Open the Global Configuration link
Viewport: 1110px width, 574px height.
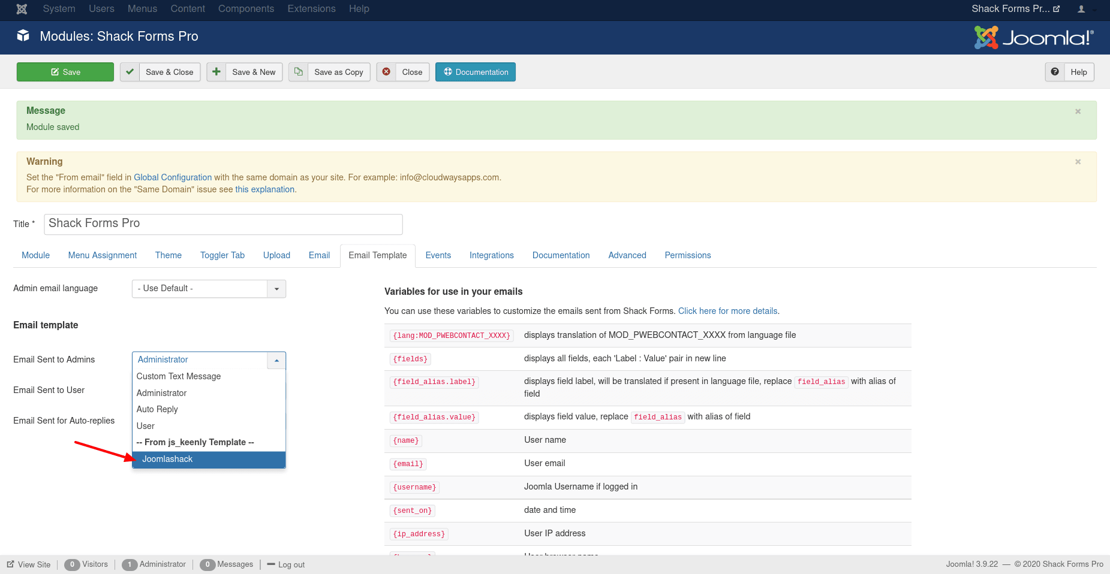tap(173, 177)
